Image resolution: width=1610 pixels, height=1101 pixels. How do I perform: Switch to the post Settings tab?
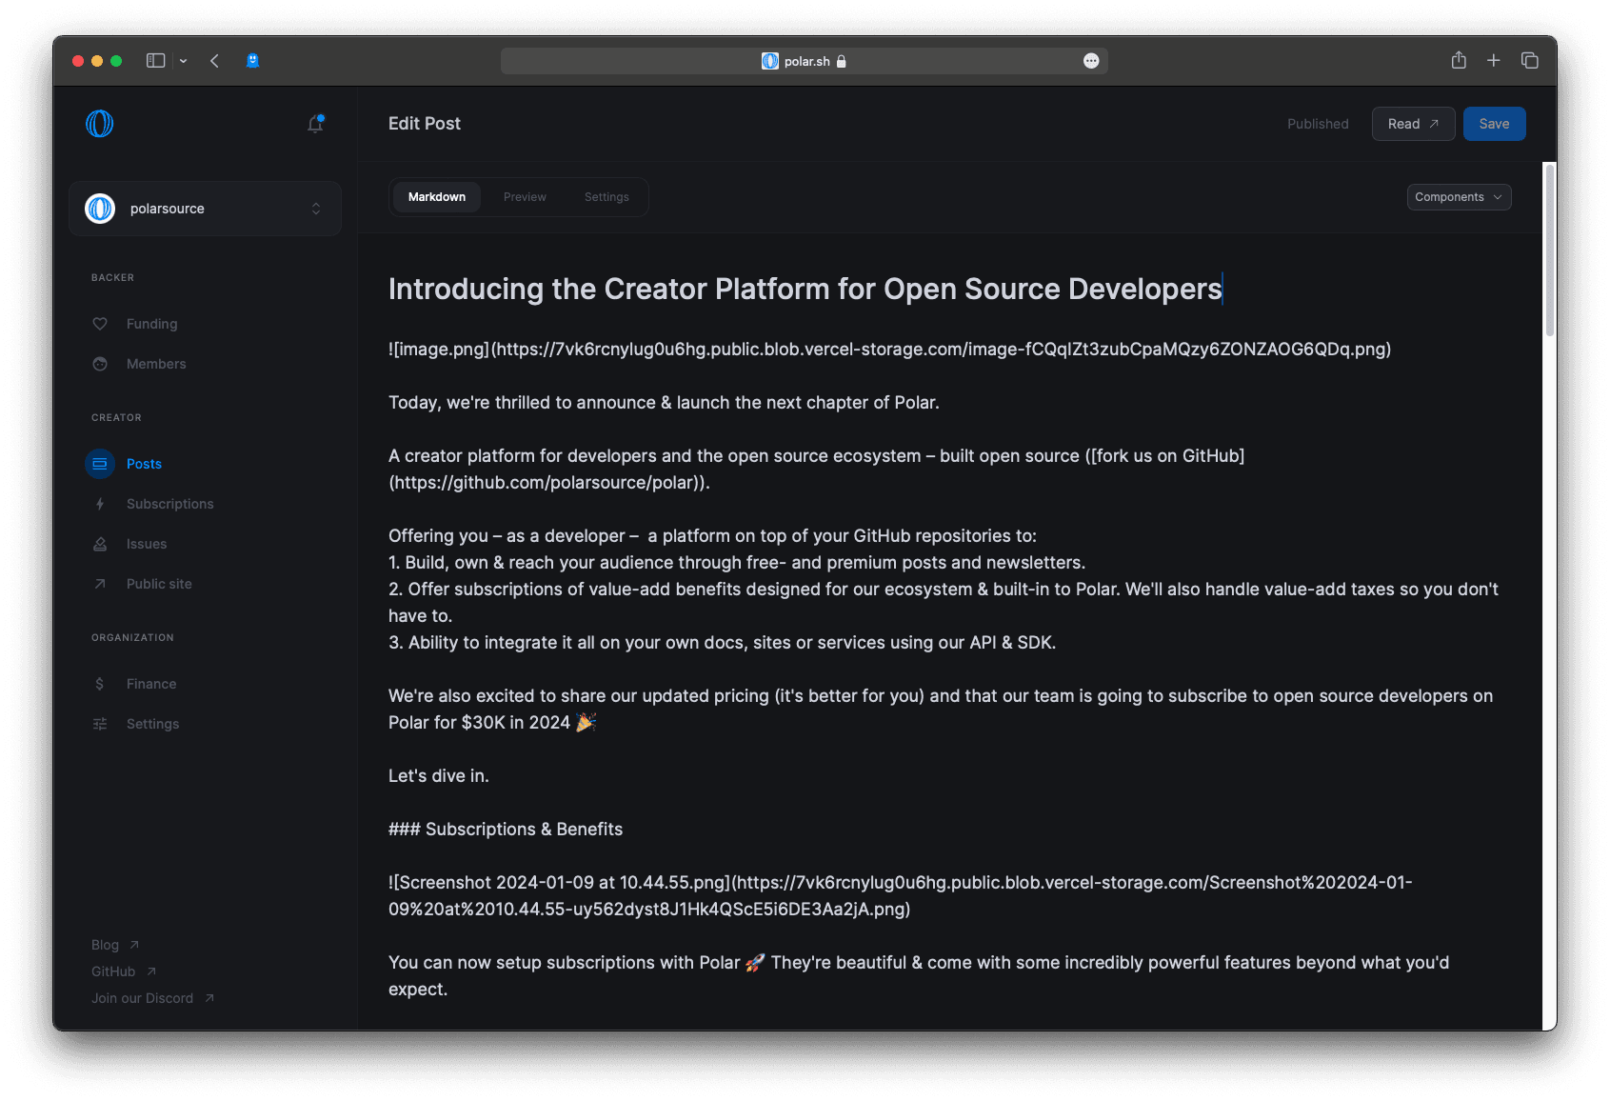pyautogui.click(x=606, y=197)
